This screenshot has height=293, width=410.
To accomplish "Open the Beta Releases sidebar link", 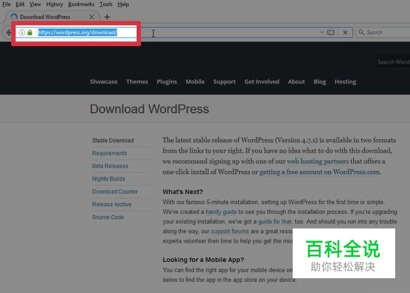I will pos(110,166).
